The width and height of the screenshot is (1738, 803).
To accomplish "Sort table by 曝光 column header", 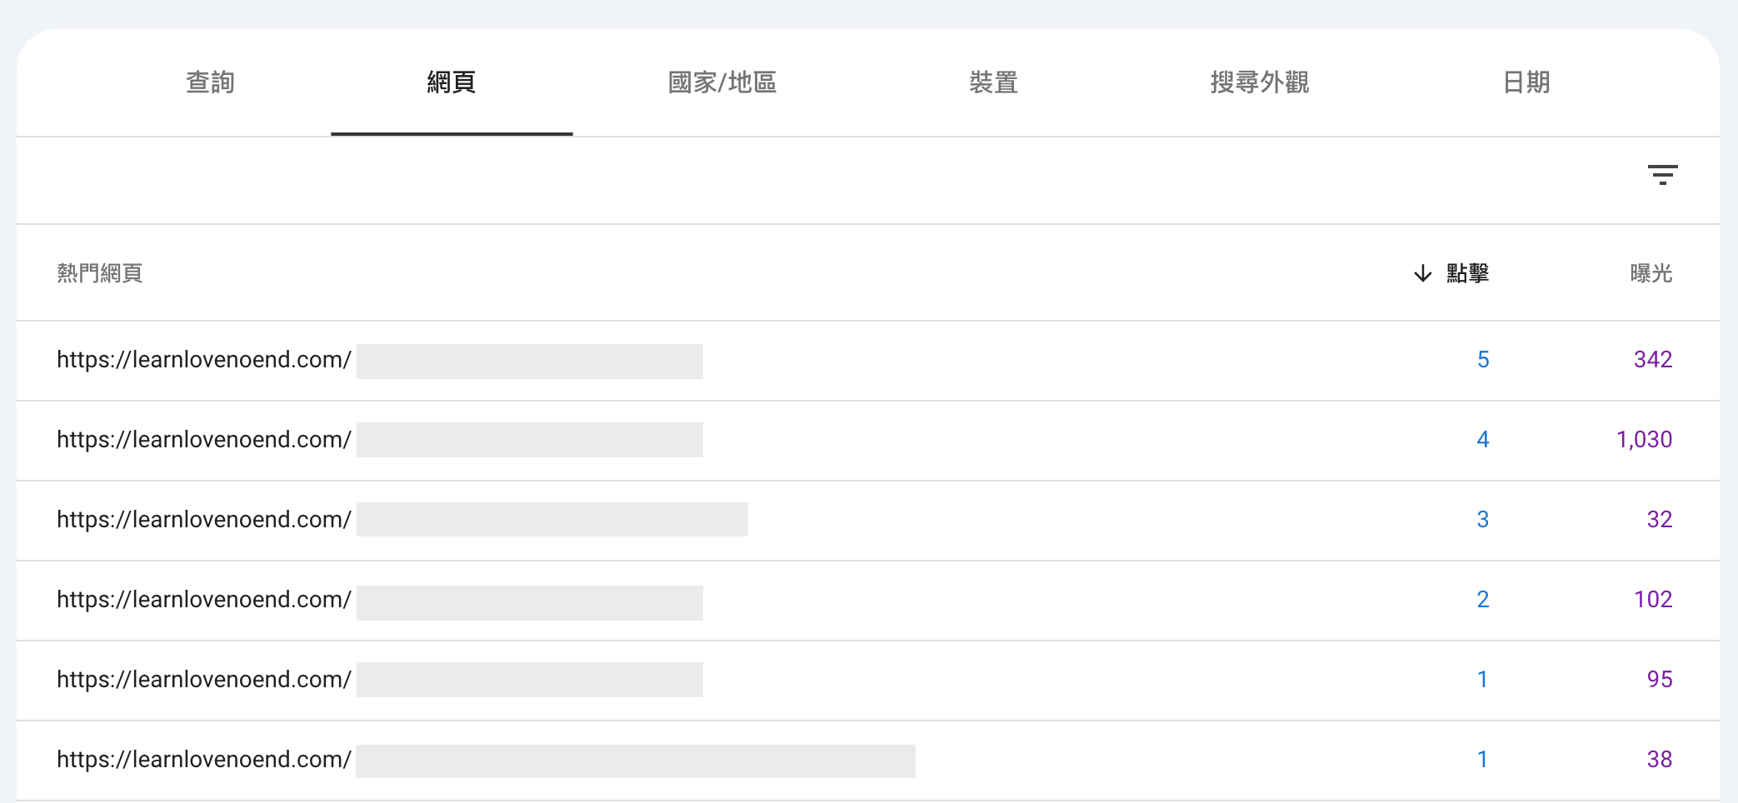I will [x=1651, y=273].
